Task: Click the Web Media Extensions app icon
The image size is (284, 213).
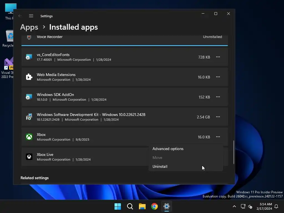Action: coord(29,77)
